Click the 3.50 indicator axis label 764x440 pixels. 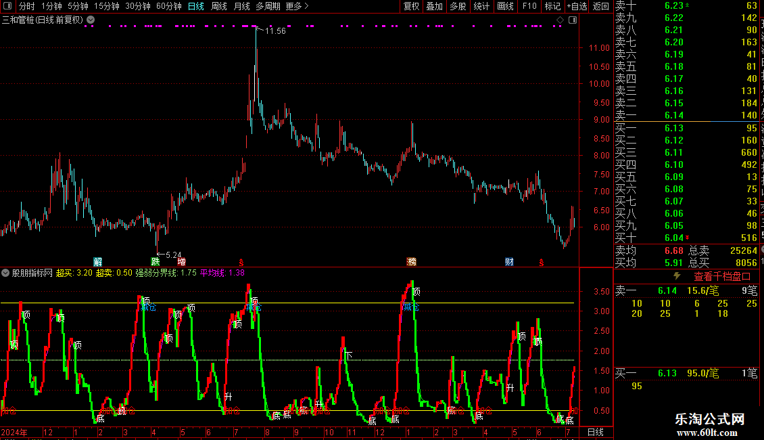602,292
